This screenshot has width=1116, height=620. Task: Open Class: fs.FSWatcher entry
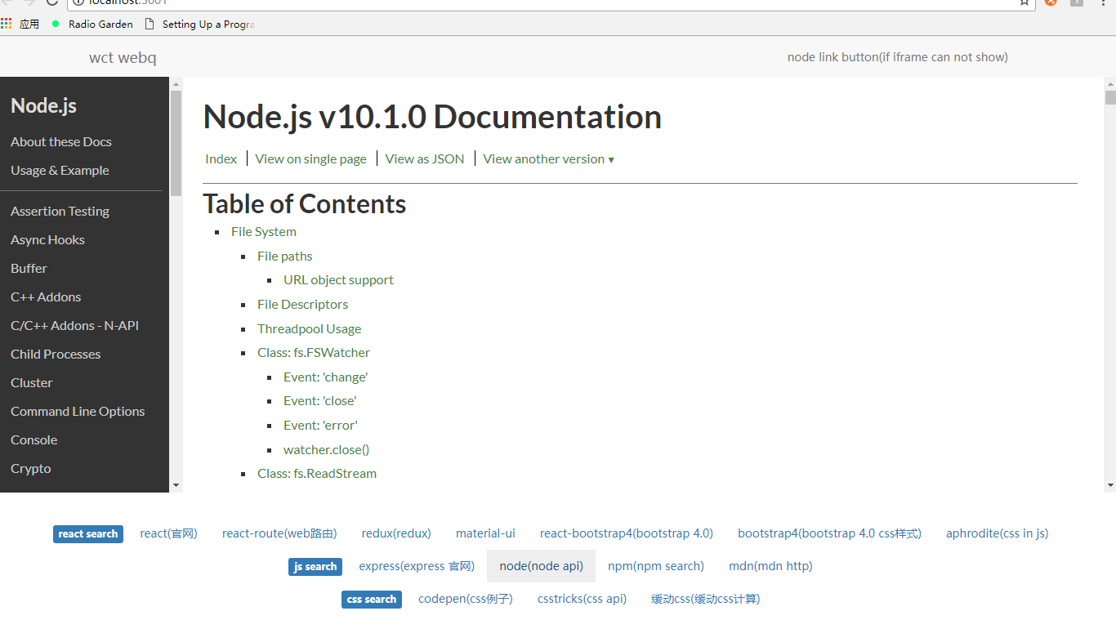click(x=314, y=353)
